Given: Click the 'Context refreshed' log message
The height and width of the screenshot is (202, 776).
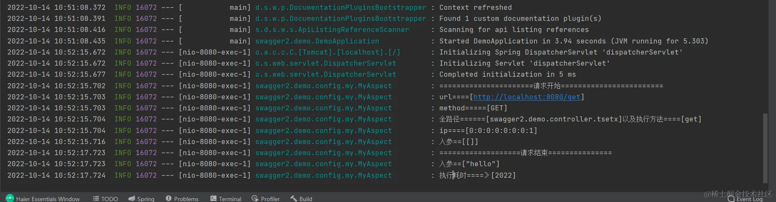Looking at the screenshot, I should click(475, 8).
